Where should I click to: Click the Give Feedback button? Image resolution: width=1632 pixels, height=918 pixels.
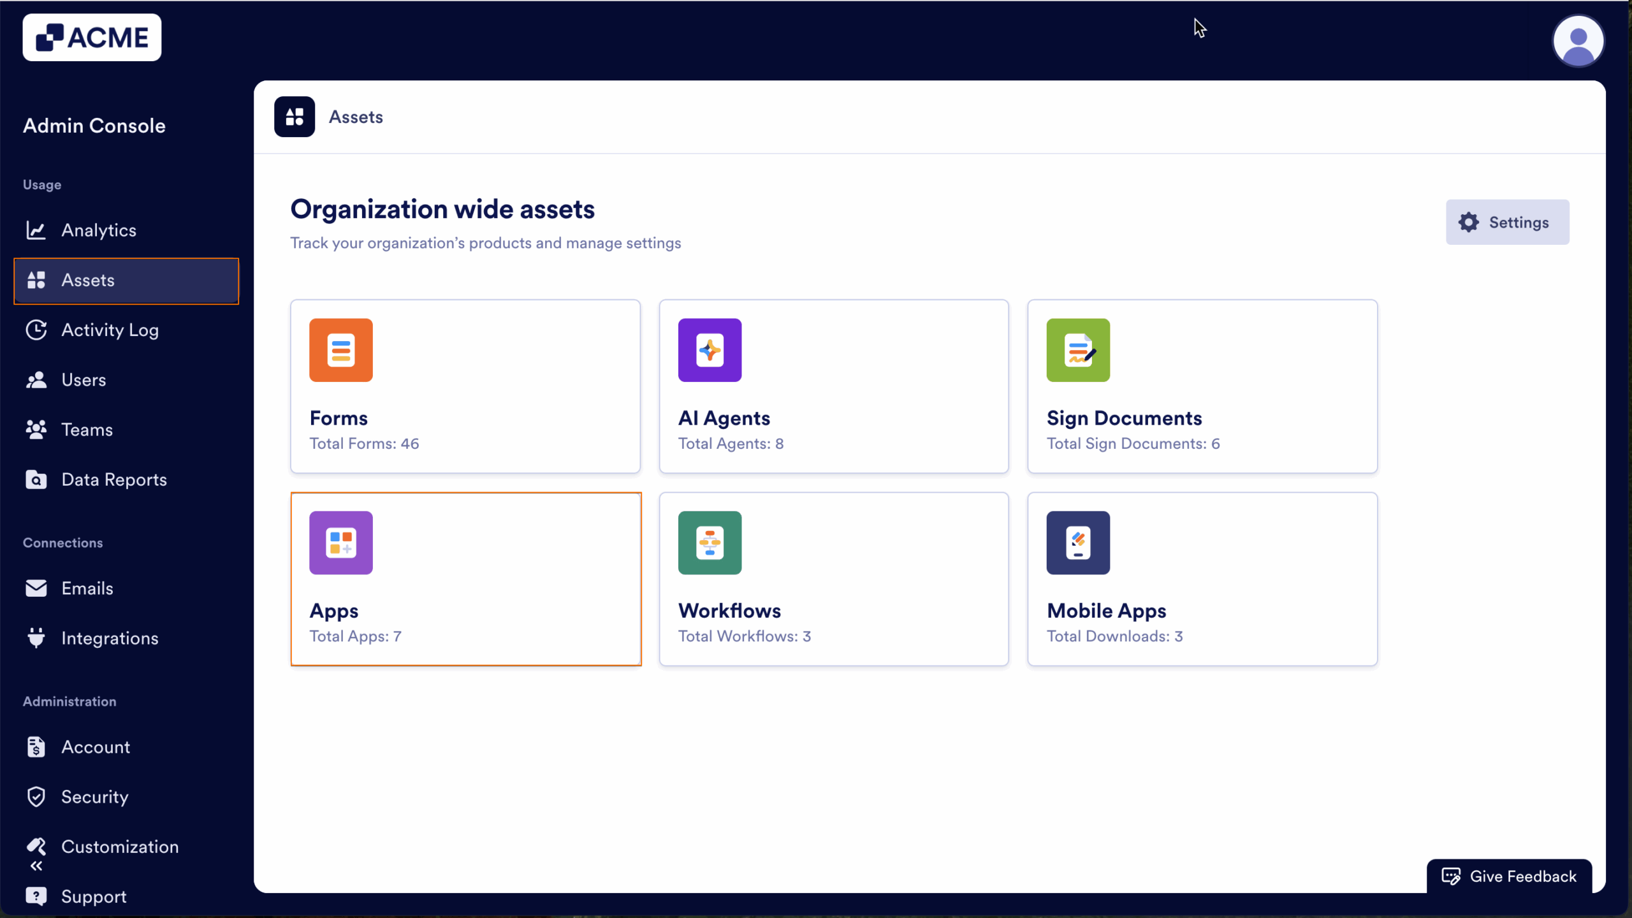[x=1509, y=876]
